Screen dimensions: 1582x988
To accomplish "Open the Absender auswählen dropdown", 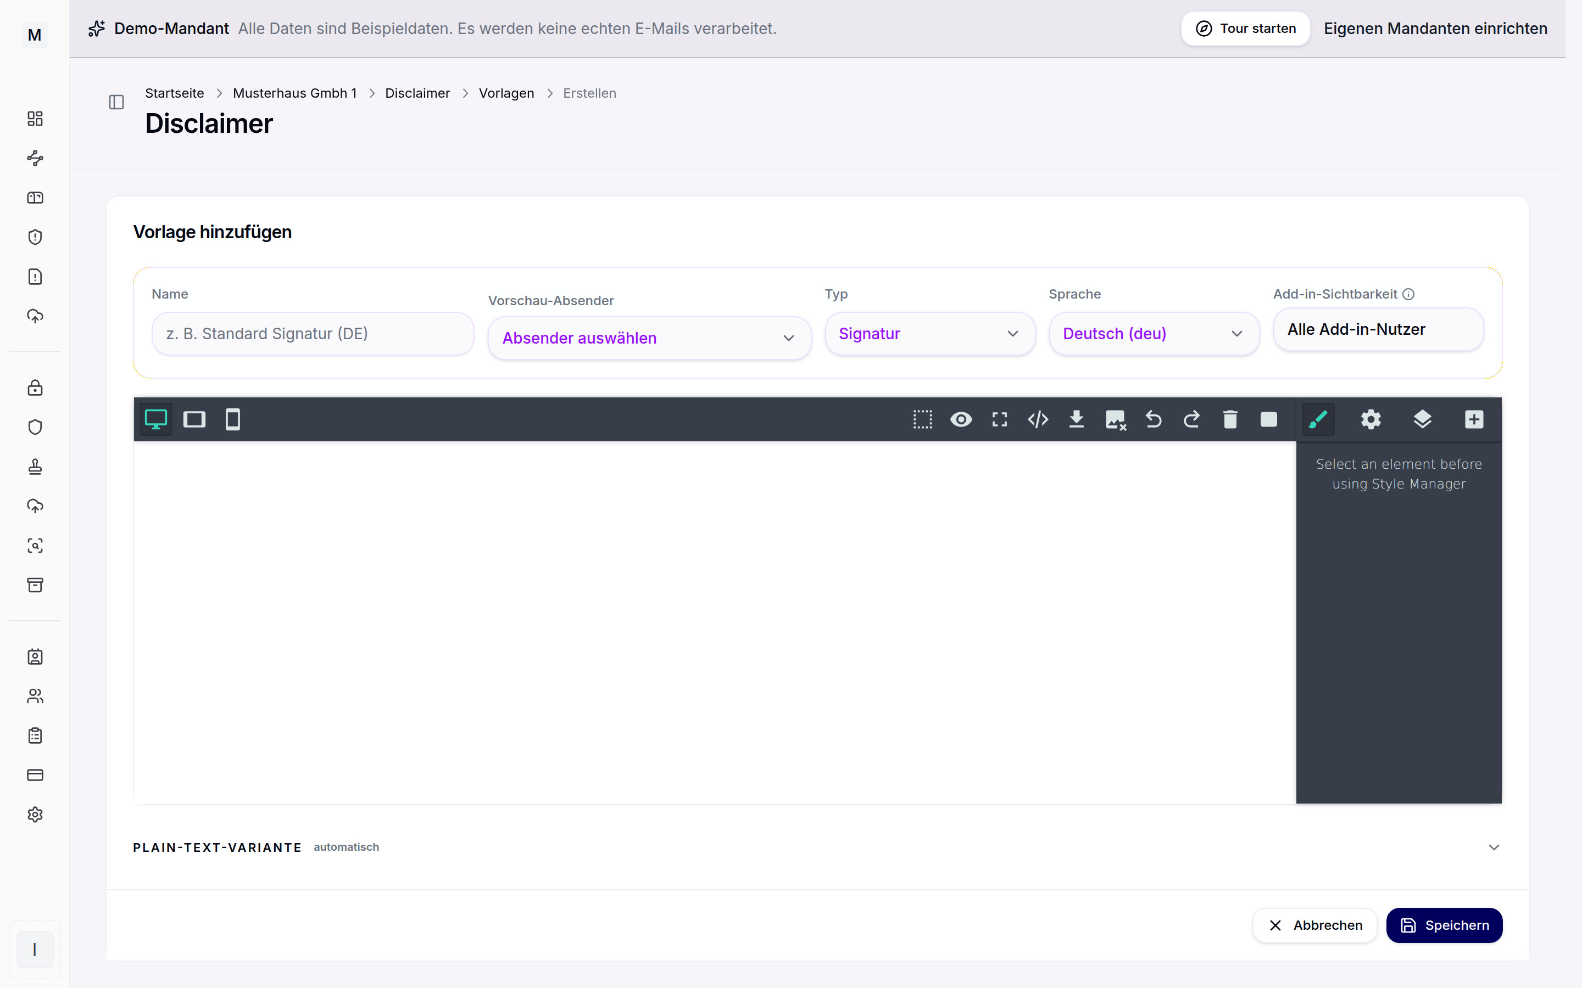I will [649, 338].
